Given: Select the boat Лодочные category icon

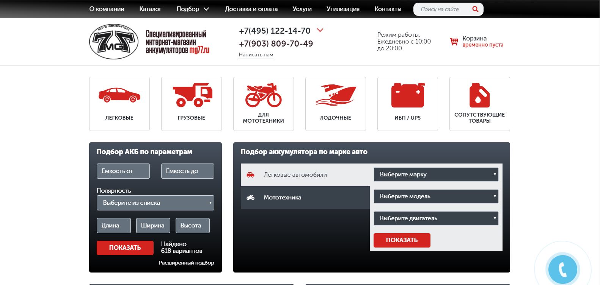Looking at the screenshot, I should (x=336, y=95).
